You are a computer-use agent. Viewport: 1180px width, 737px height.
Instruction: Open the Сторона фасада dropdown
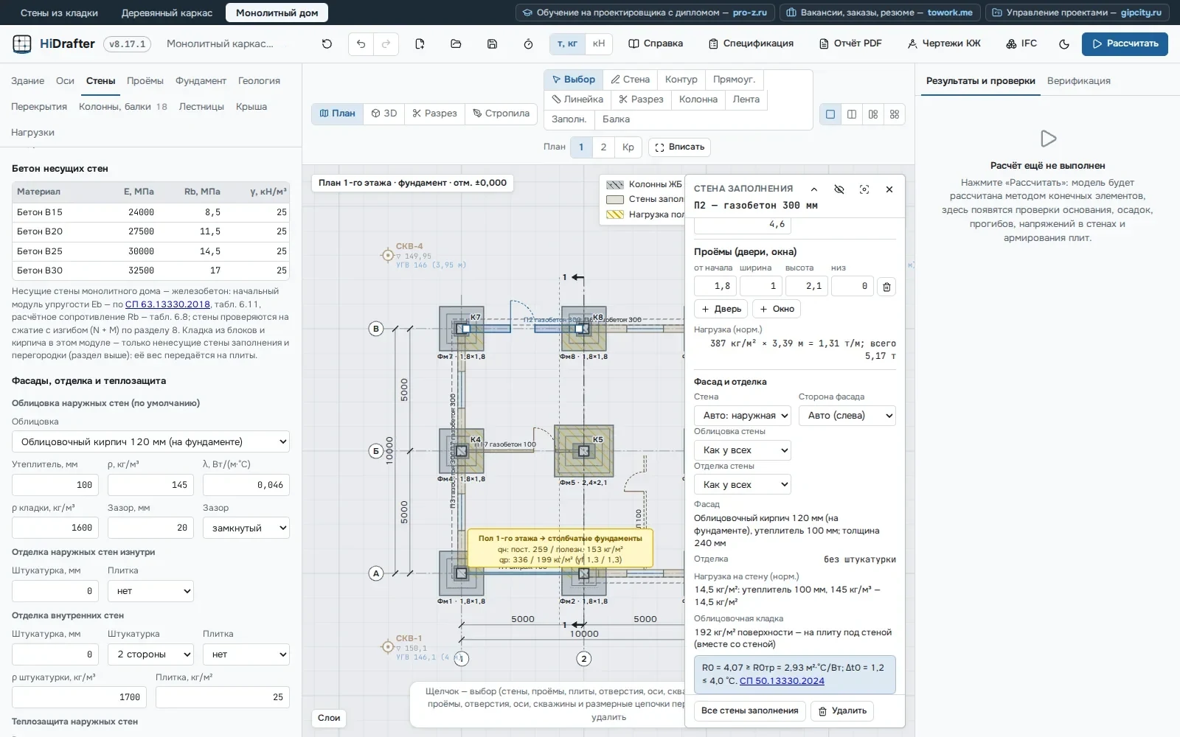coord(847,416)
